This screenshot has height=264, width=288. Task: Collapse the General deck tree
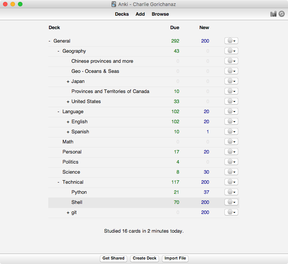click(x=49, y=41)
